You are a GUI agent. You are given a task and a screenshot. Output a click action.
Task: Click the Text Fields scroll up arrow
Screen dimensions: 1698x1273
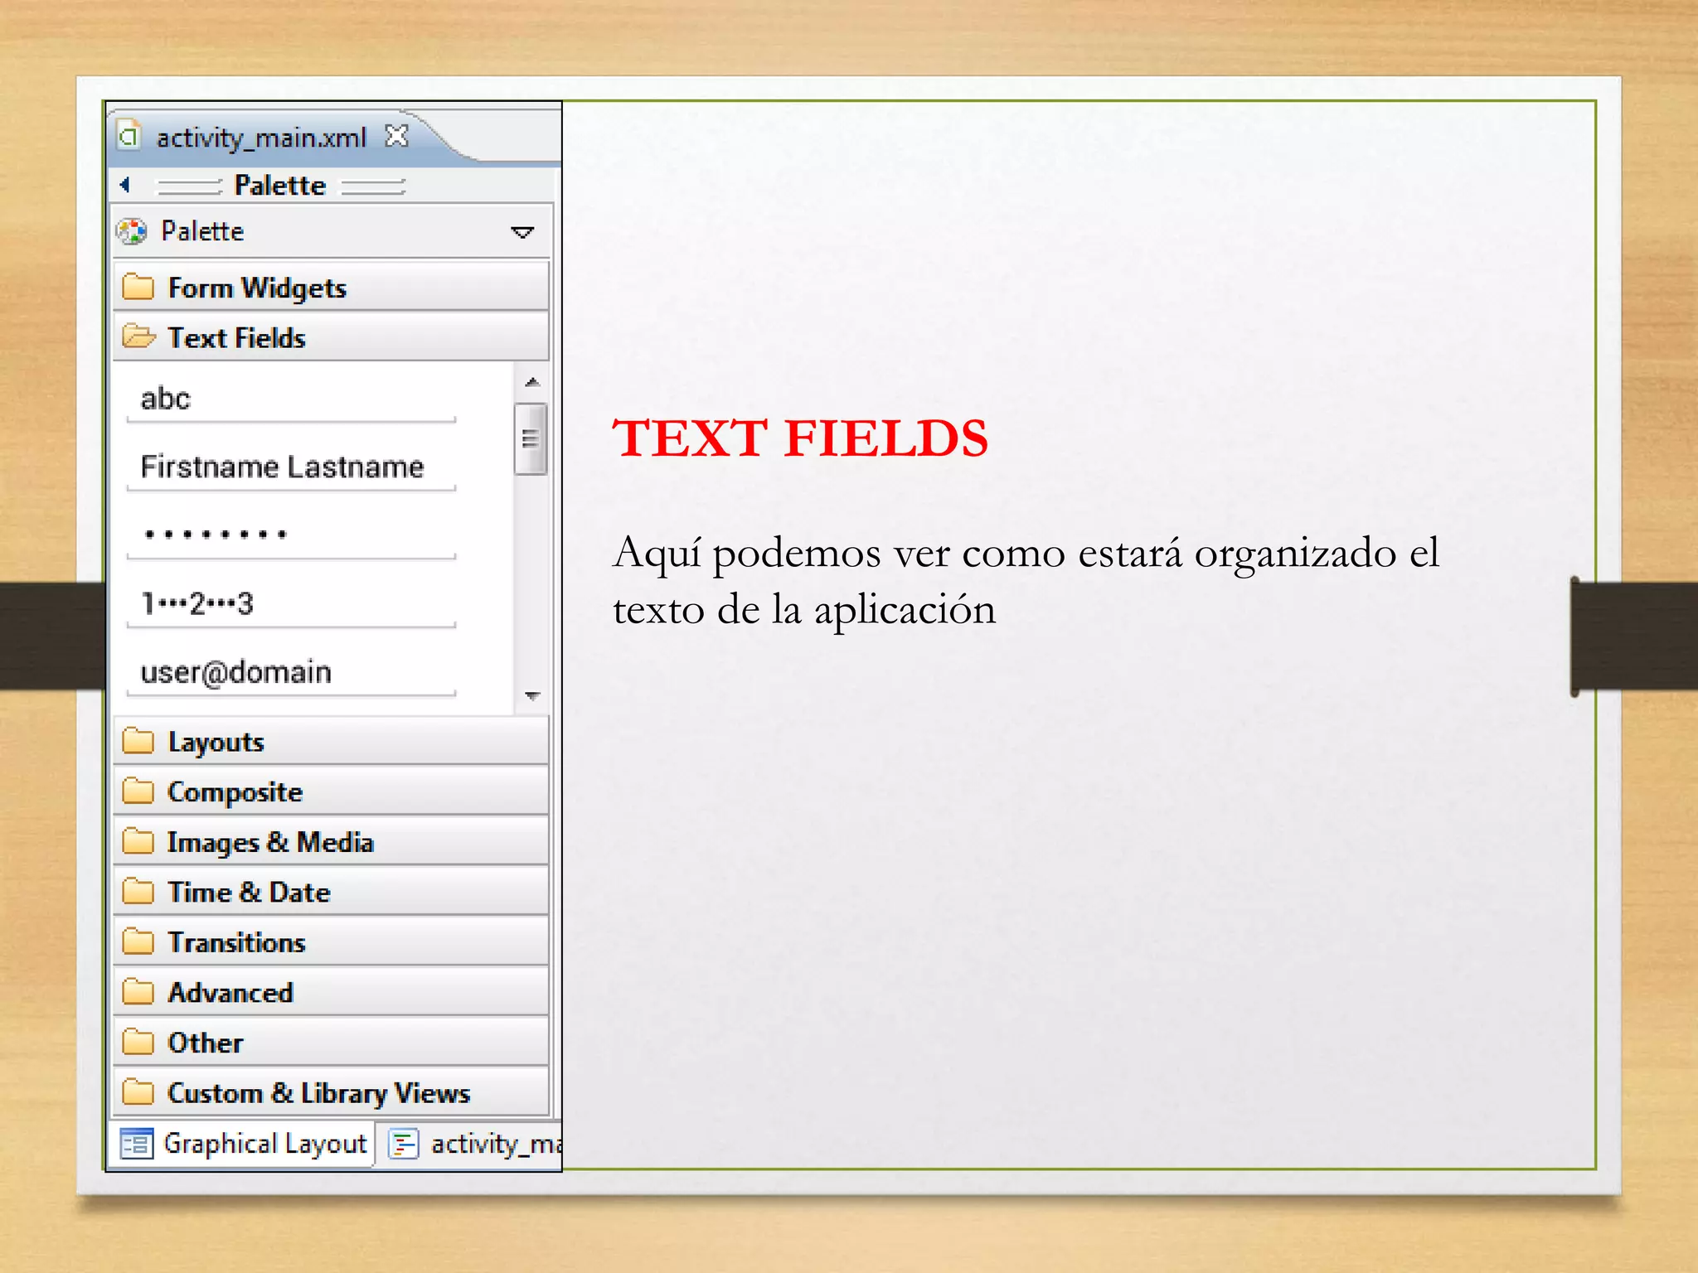click(x=532, y=382)
